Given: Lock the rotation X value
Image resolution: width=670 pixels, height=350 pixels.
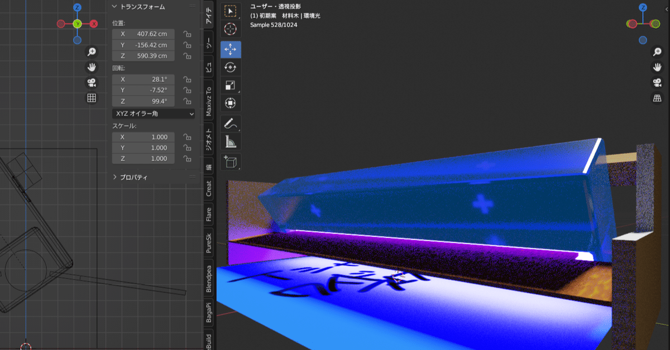Looking at the screenshot, I should tap(188, 79).
